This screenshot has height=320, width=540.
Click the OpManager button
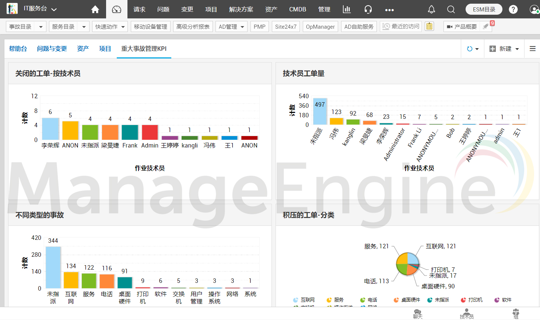[x=320, y=26]
